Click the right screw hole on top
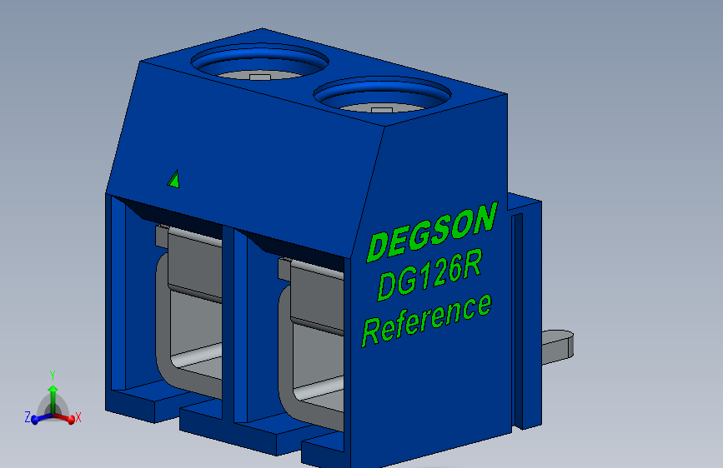The height and width of the screenshot is (468, 723). (382, 95)
